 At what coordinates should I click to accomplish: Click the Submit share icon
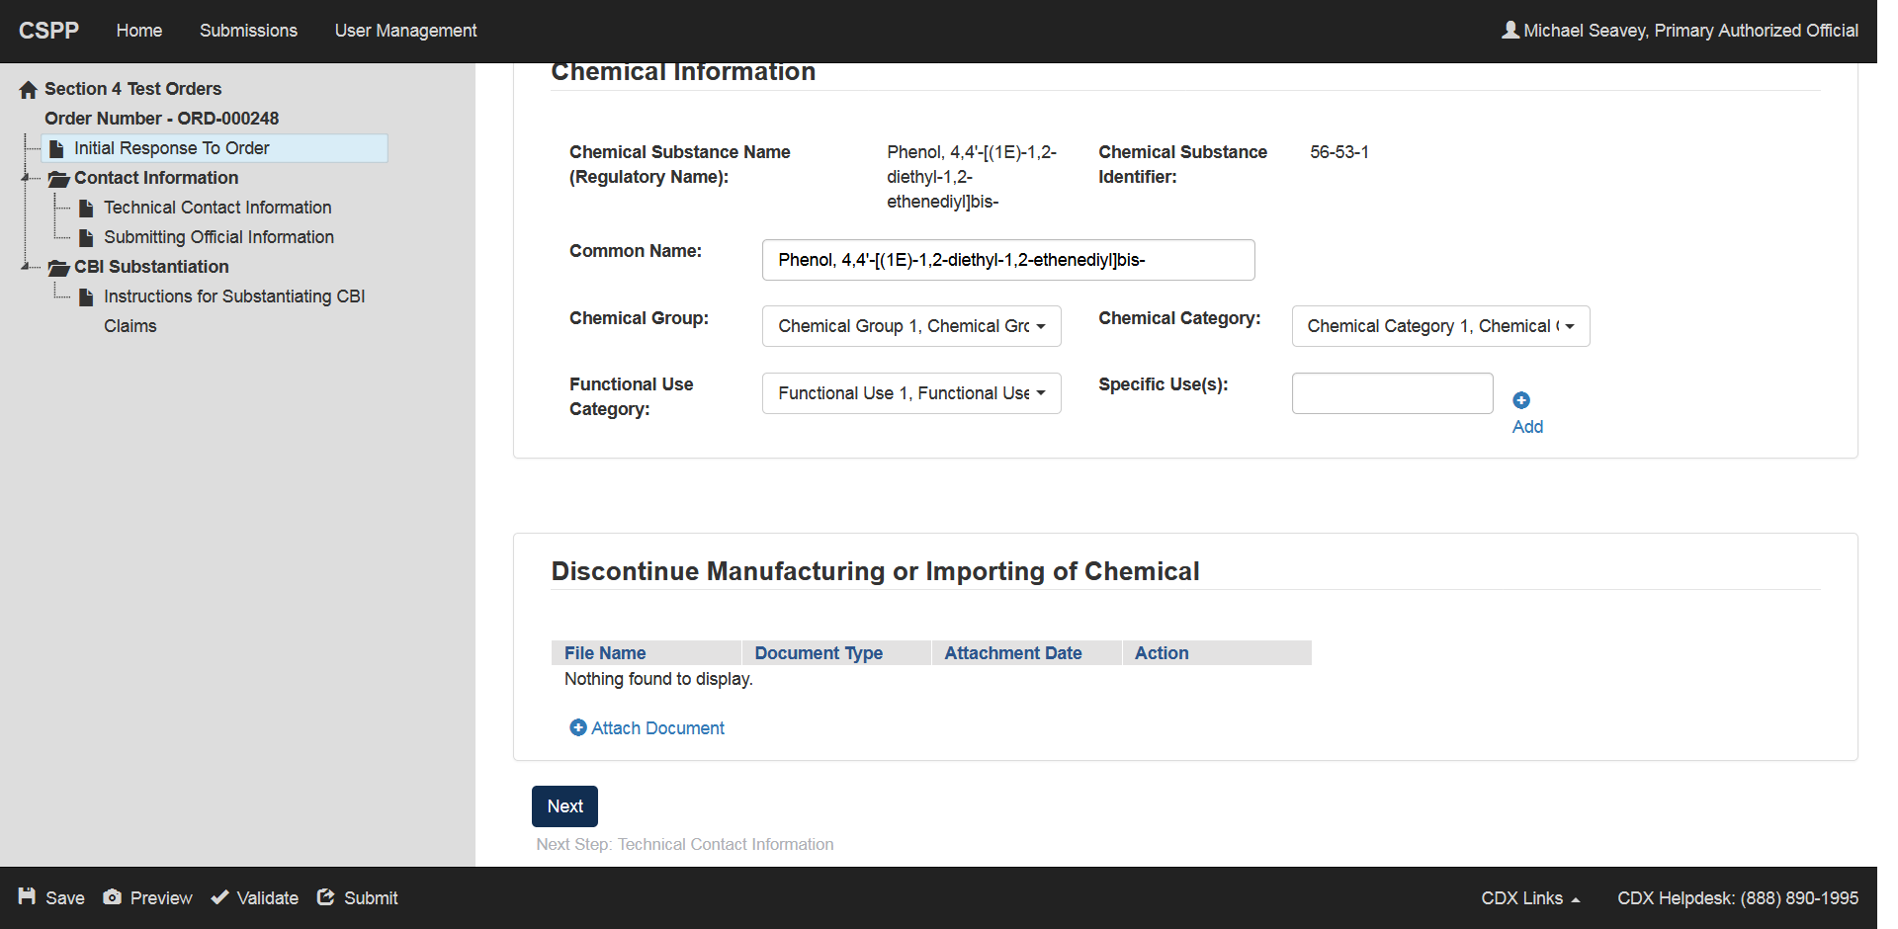(x=326, y=896)
